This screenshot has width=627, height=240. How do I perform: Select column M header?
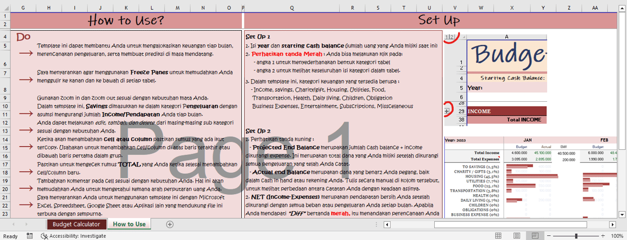pos(178,8)
